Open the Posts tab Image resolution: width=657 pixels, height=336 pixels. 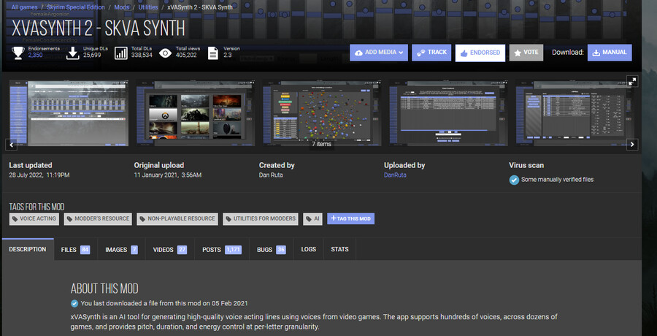pyautogui.click(x=221, y=250)
